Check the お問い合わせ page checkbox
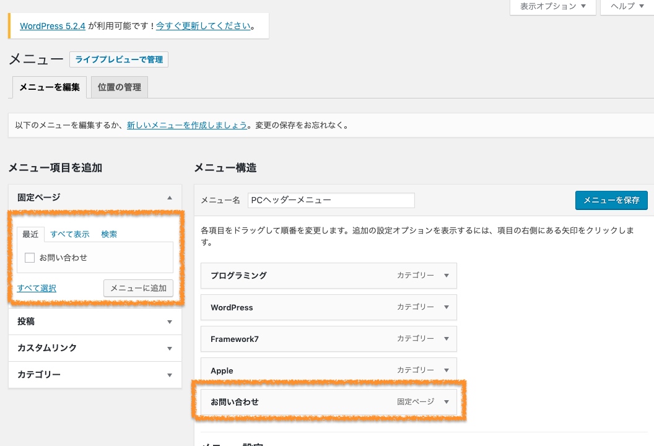 click(x=30, y=258)
